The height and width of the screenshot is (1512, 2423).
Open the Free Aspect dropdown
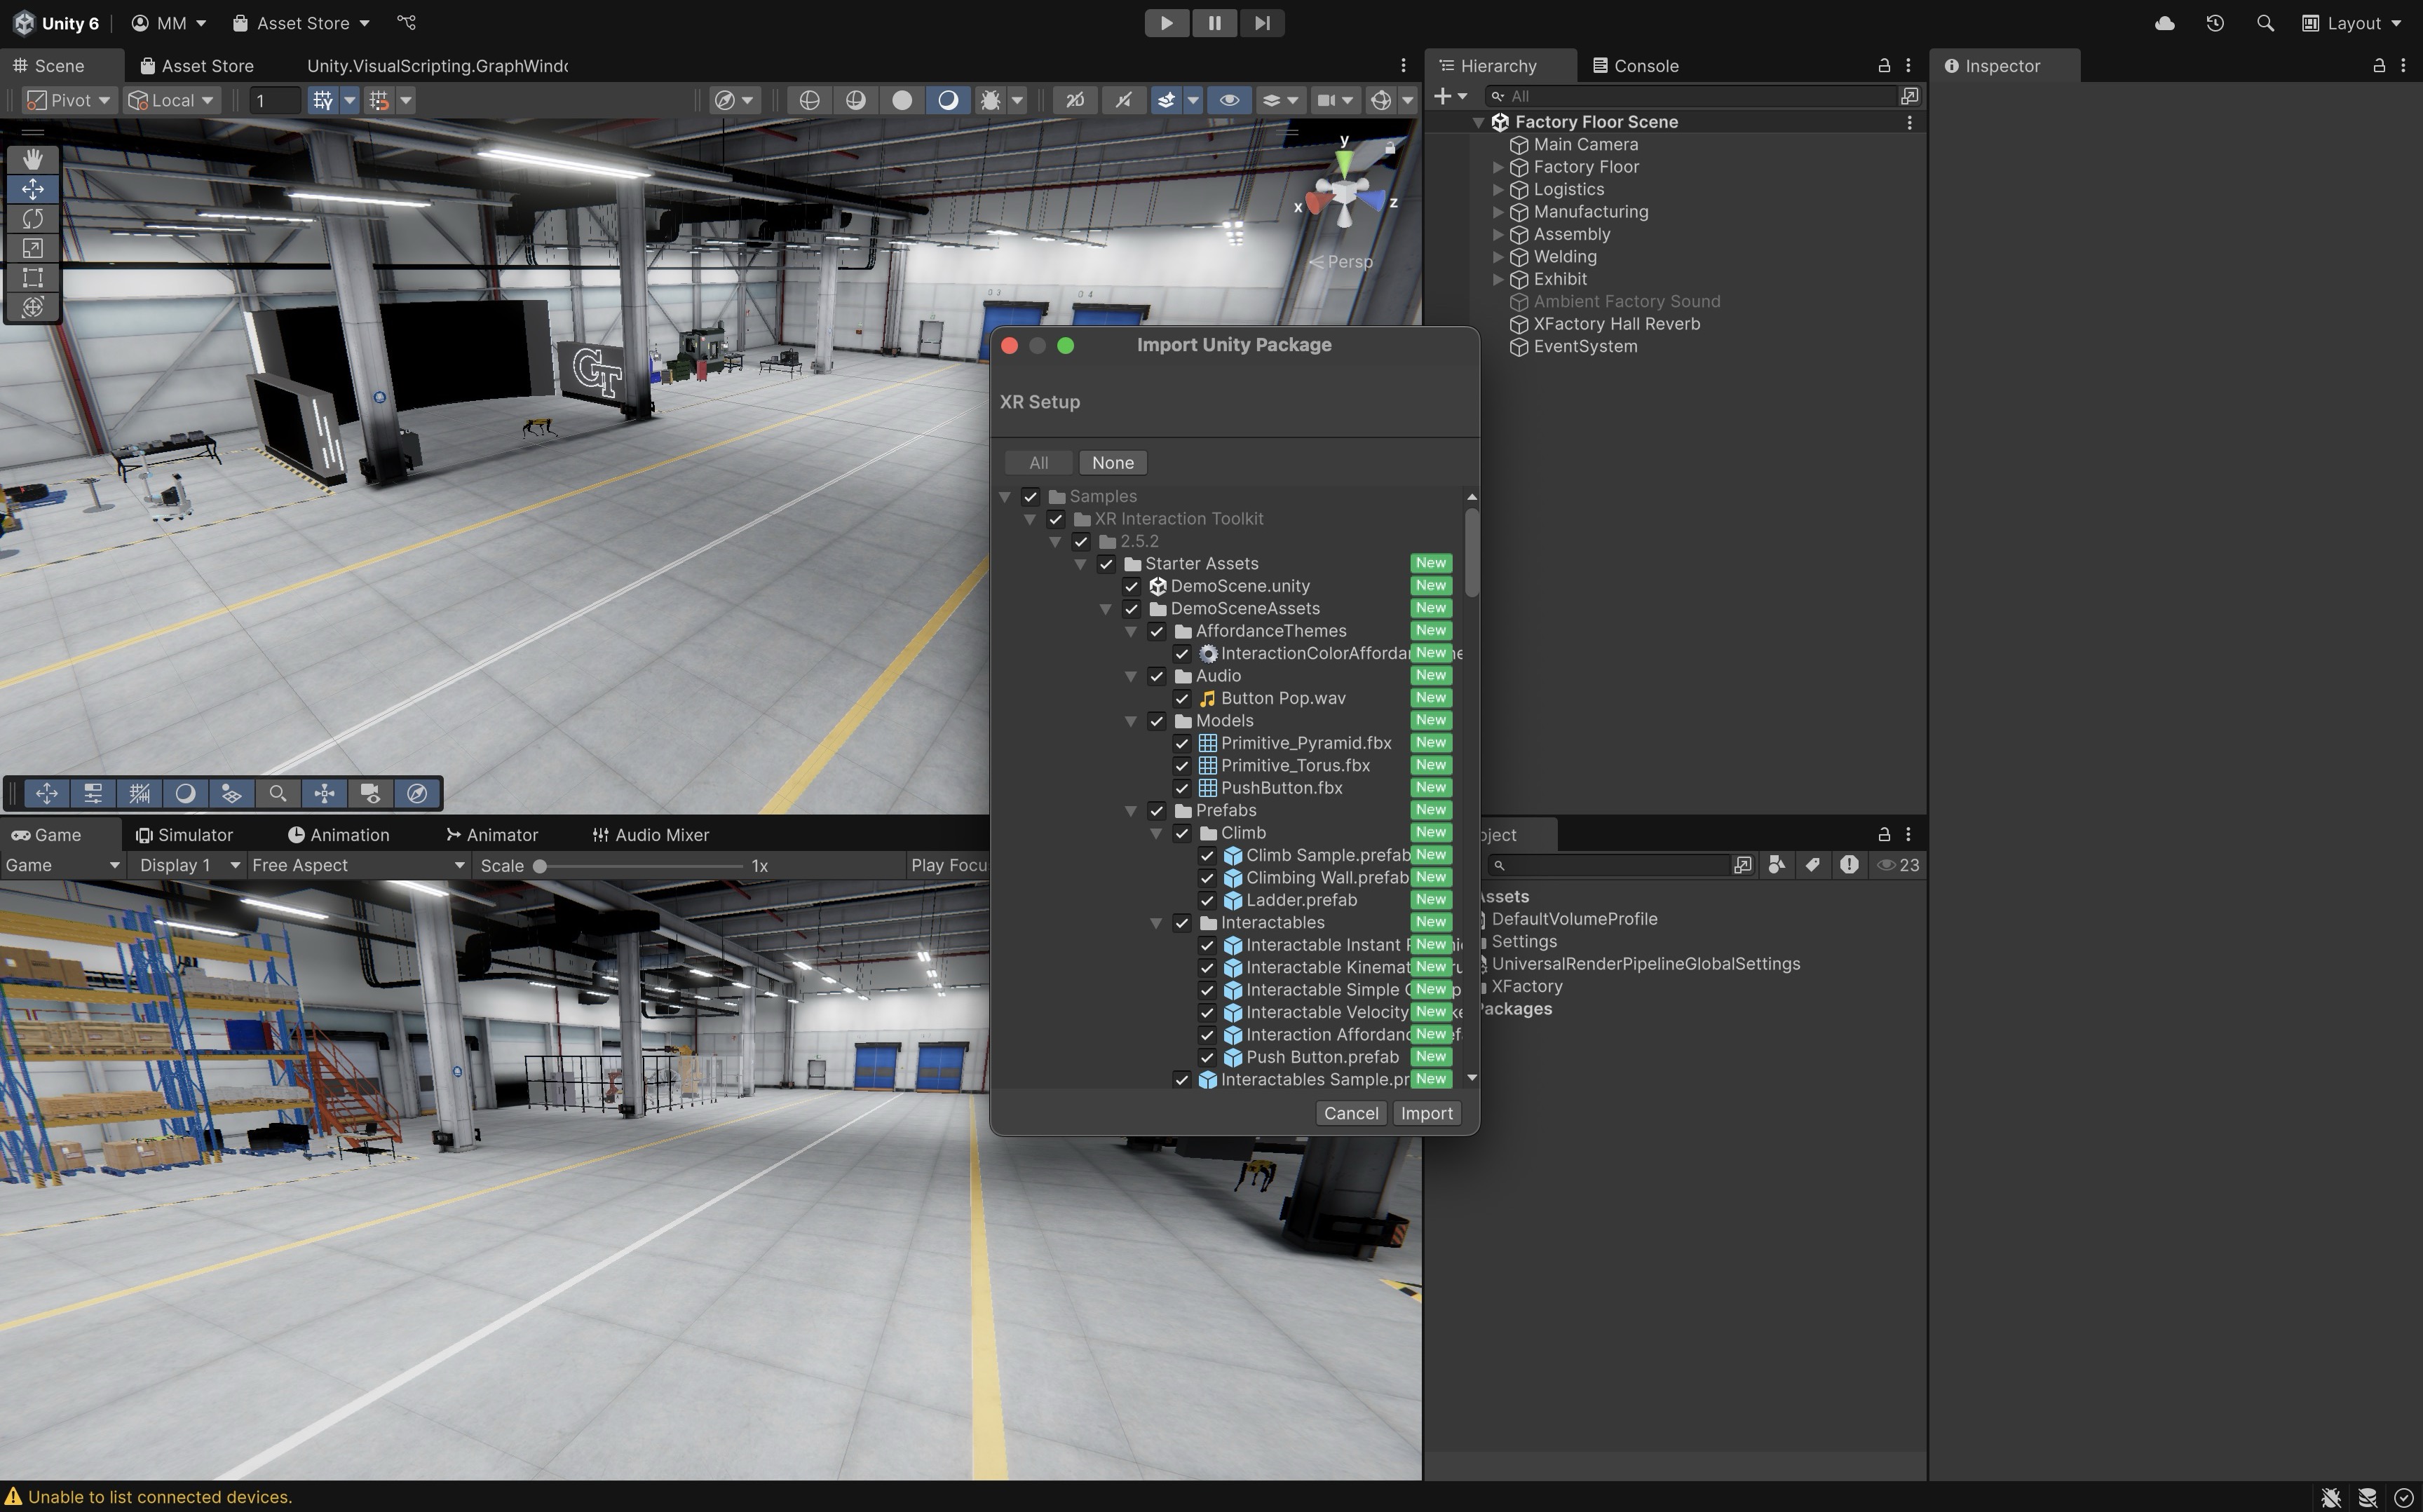tap(358, 866)
